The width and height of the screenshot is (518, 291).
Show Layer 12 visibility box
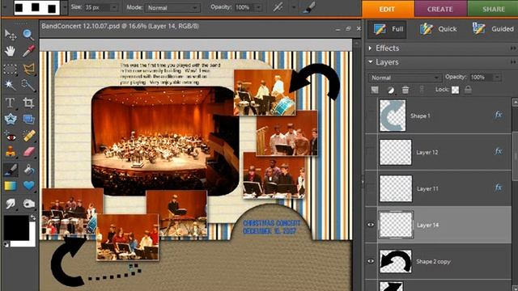pyautogui.click(x=371, y=152)
